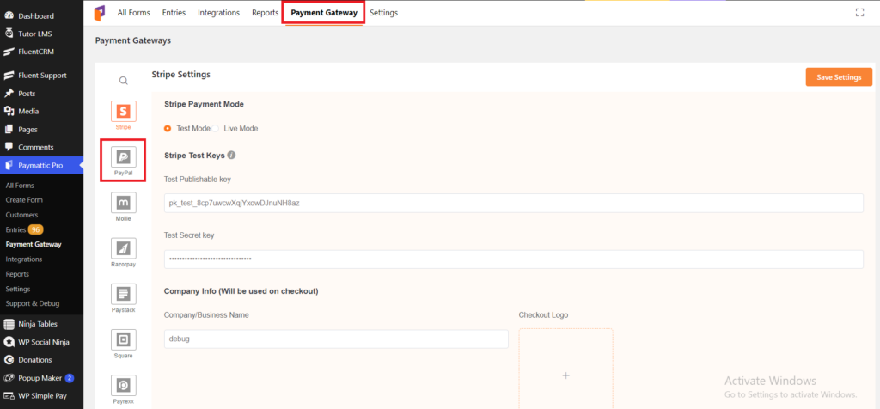Click the Fluent Support sidebar icon
880x409 pixels.
[9, 75]
